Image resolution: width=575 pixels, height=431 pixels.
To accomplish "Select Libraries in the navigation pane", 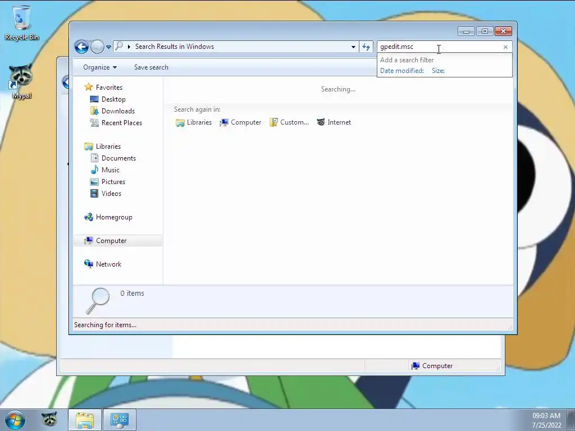I will pos(108,146).
